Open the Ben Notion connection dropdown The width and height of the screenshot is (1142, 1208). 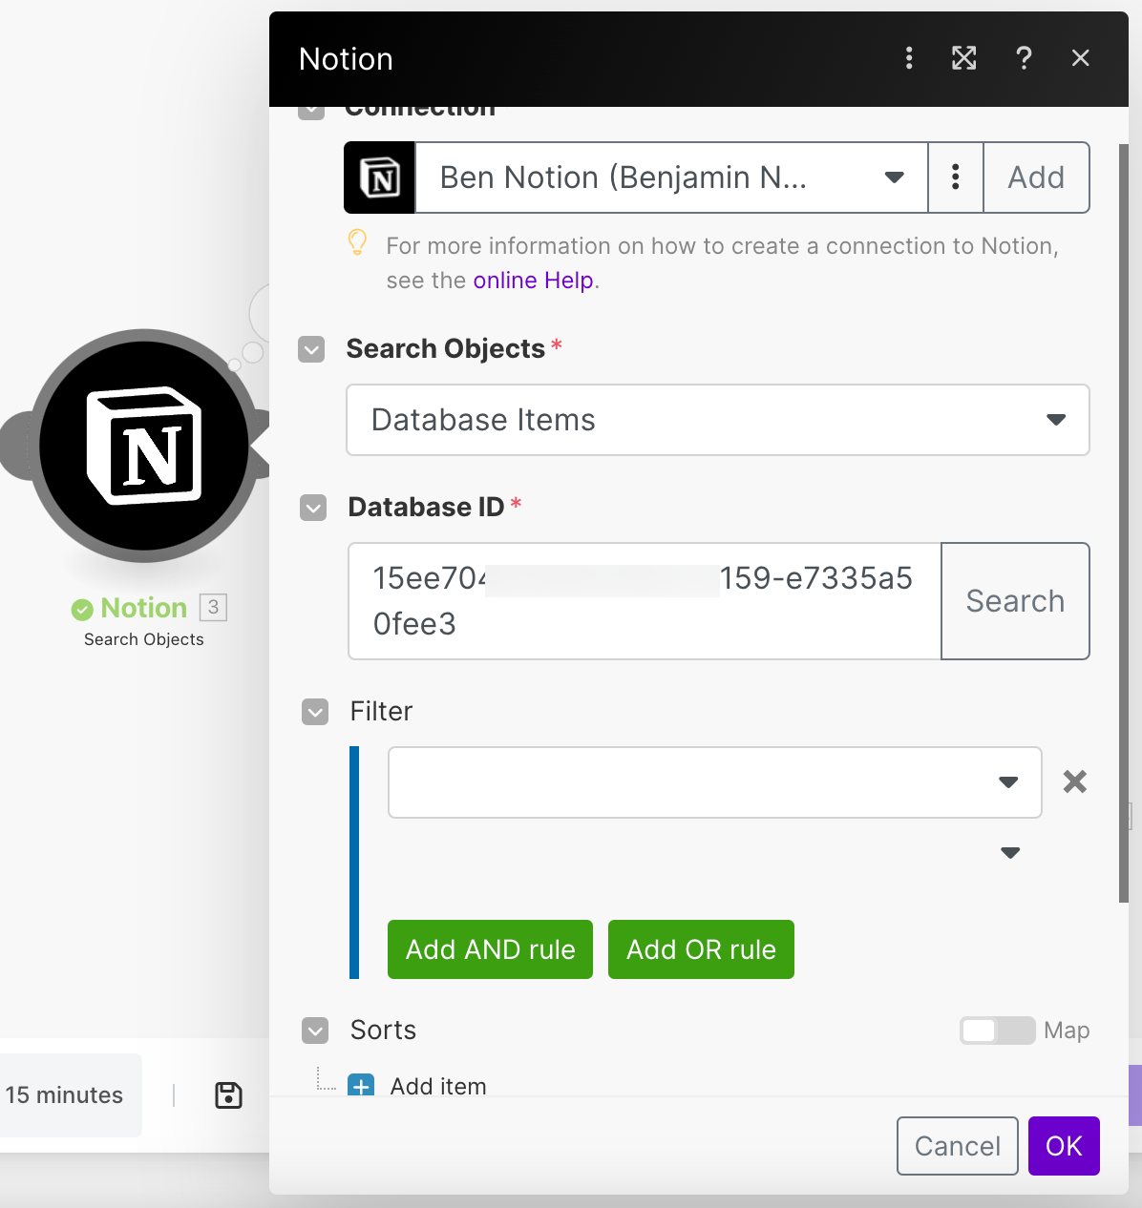tap(671, 177)
